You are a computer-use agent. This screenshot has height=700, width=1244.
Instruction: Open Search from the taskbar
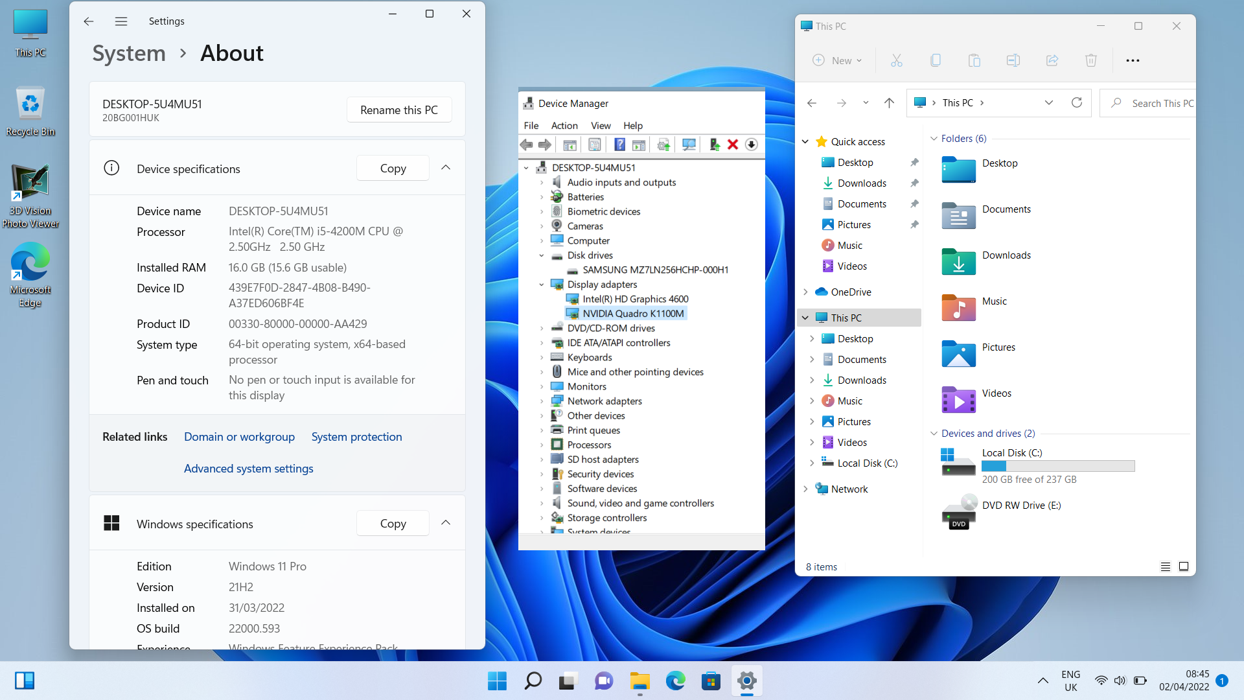pyautogui.click(x=533, y=681)
